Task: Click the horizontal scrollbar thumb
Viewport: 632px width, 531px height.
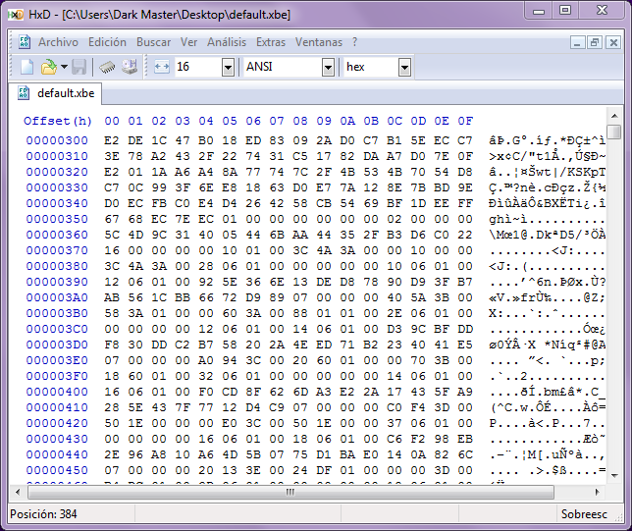Action: [290, 492]
